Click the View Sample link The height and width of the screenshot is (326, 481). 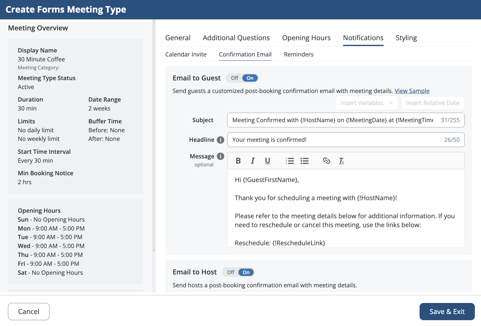pyautogui.click(x=412, y=91)
